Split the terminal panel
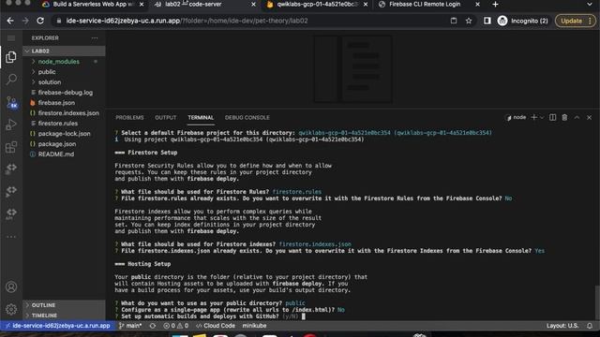This screenshot has height=337, width=600. coord(552,117)
